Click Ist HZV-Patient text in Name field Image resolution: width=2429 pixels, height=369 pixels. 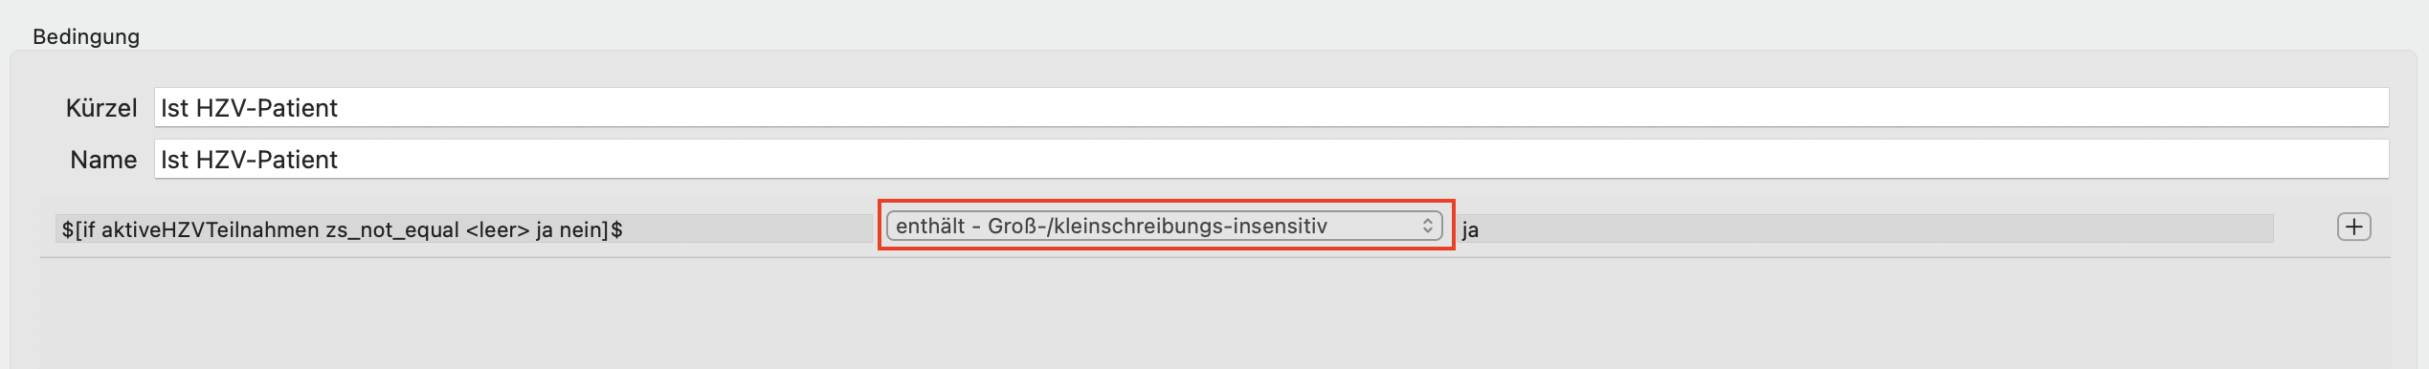click(249, 160)
